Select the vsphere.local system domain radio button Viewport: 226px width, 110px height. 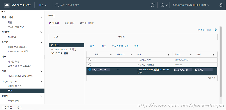(90, 59)
